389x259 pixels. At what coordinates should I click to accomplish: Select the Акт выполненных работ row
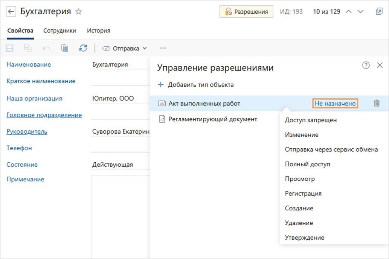click(269, 103)
